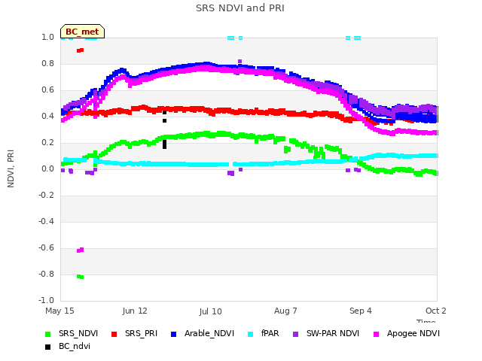The height and width of the screenshot is (361, 482).
Task: Click the Sep 4 x-axis tick label
Action: [x=361, y=311]
